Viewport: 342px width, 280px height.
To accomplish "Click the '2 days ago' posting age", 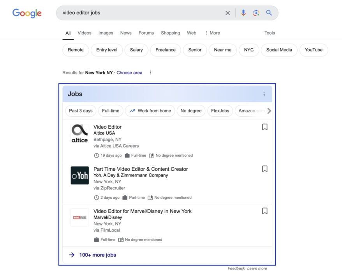I will [110, 198].
